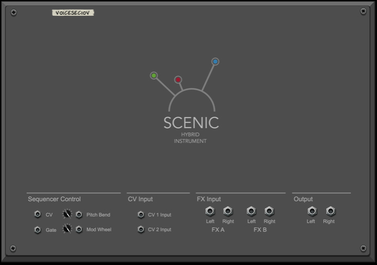
Task: Click the Pitch Bend label
Action: point(99,215)
